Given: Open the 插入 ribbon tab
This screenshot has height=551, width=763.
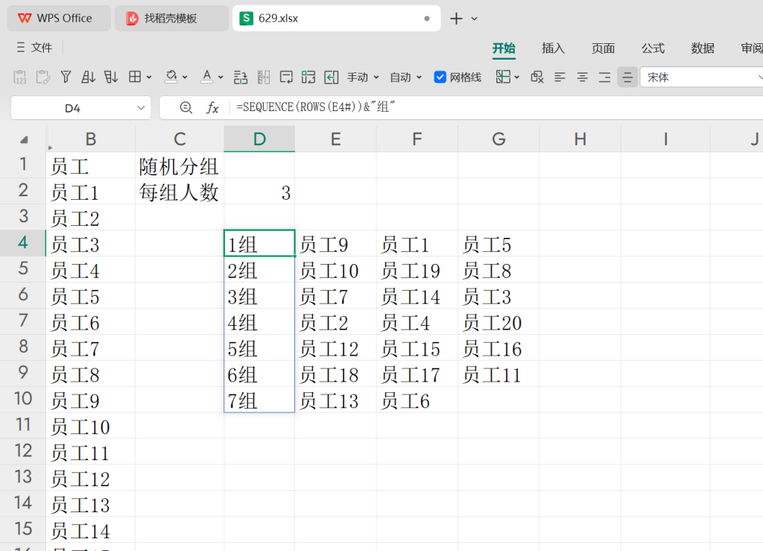Looking at the screenshot, I should click(554, 48).
